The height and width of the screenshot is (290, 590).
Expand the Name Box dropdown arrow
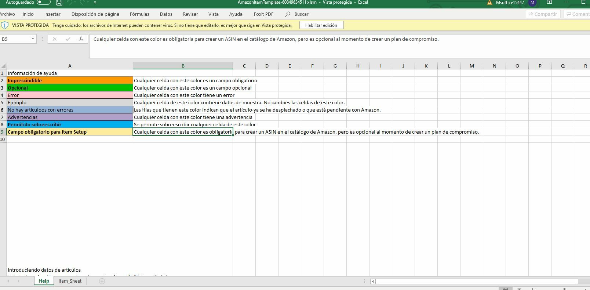click(x=33, y=39)
